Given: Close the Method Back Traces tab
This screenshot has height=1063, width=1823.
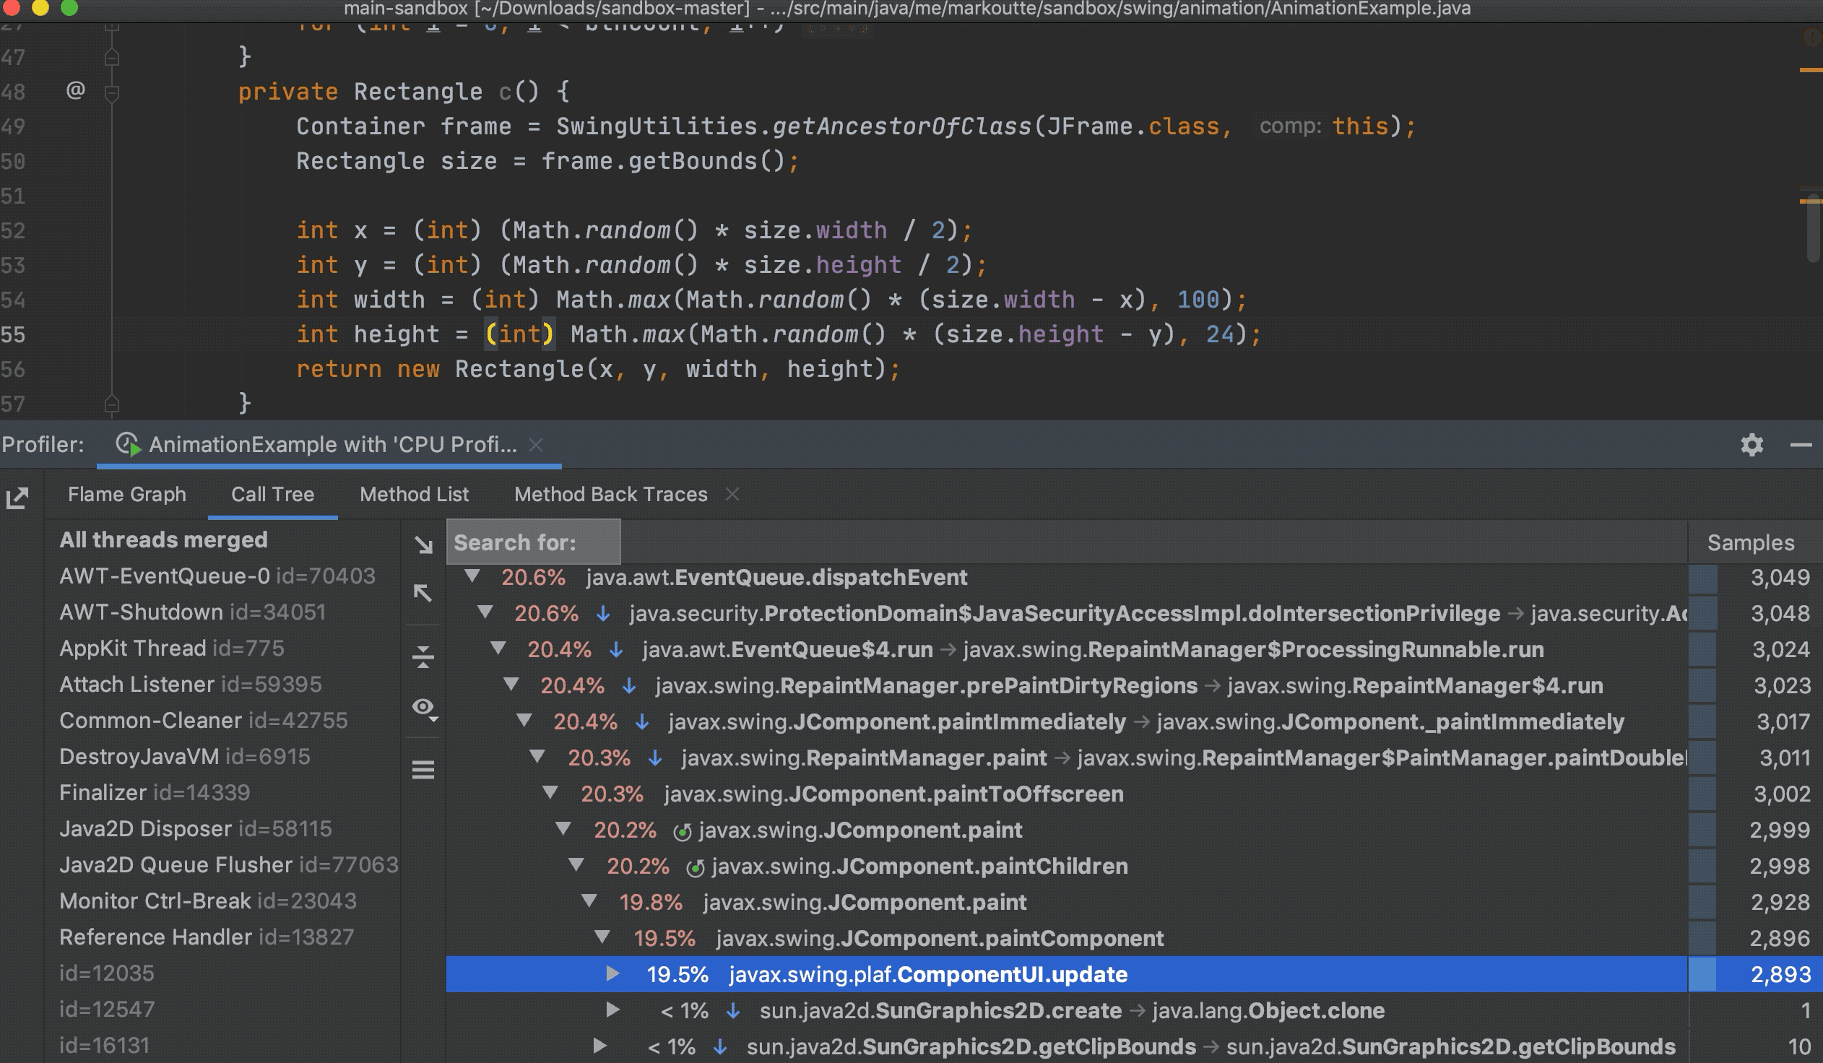Looking at the screenshot, I should click(x=733, y=495).
